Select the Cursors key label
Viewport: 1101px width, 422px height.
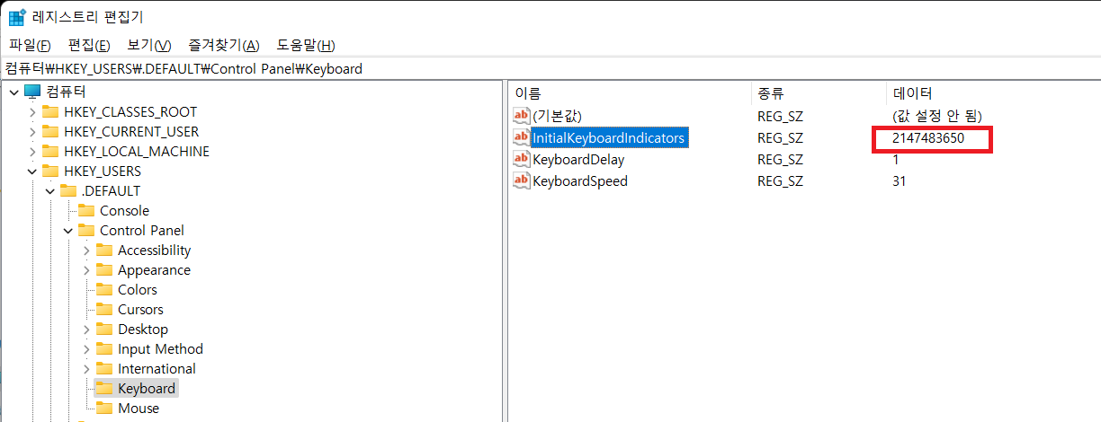coord(140,309)
